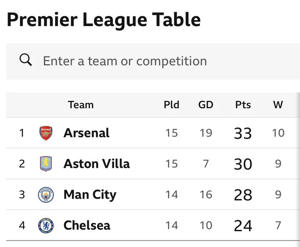Screen dimensions: 300x247
Task: Click Chelsea's 24 points value
Action: pos(243,226)
